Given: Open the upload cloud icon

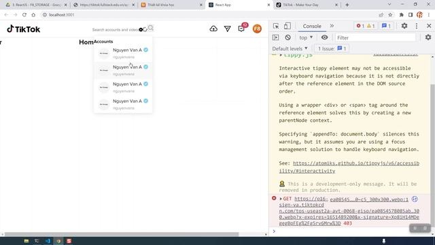Looking at the screenshot, I should point(213,29).
